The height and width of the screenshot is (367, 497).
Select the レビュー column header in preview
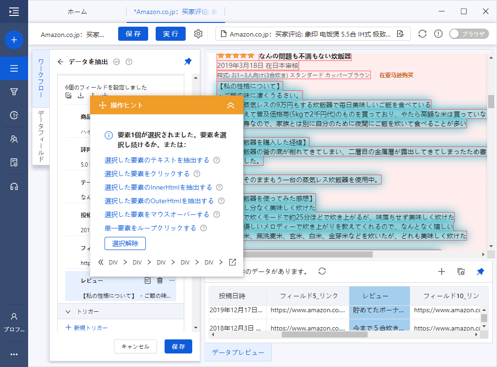[x=379, y=296]
